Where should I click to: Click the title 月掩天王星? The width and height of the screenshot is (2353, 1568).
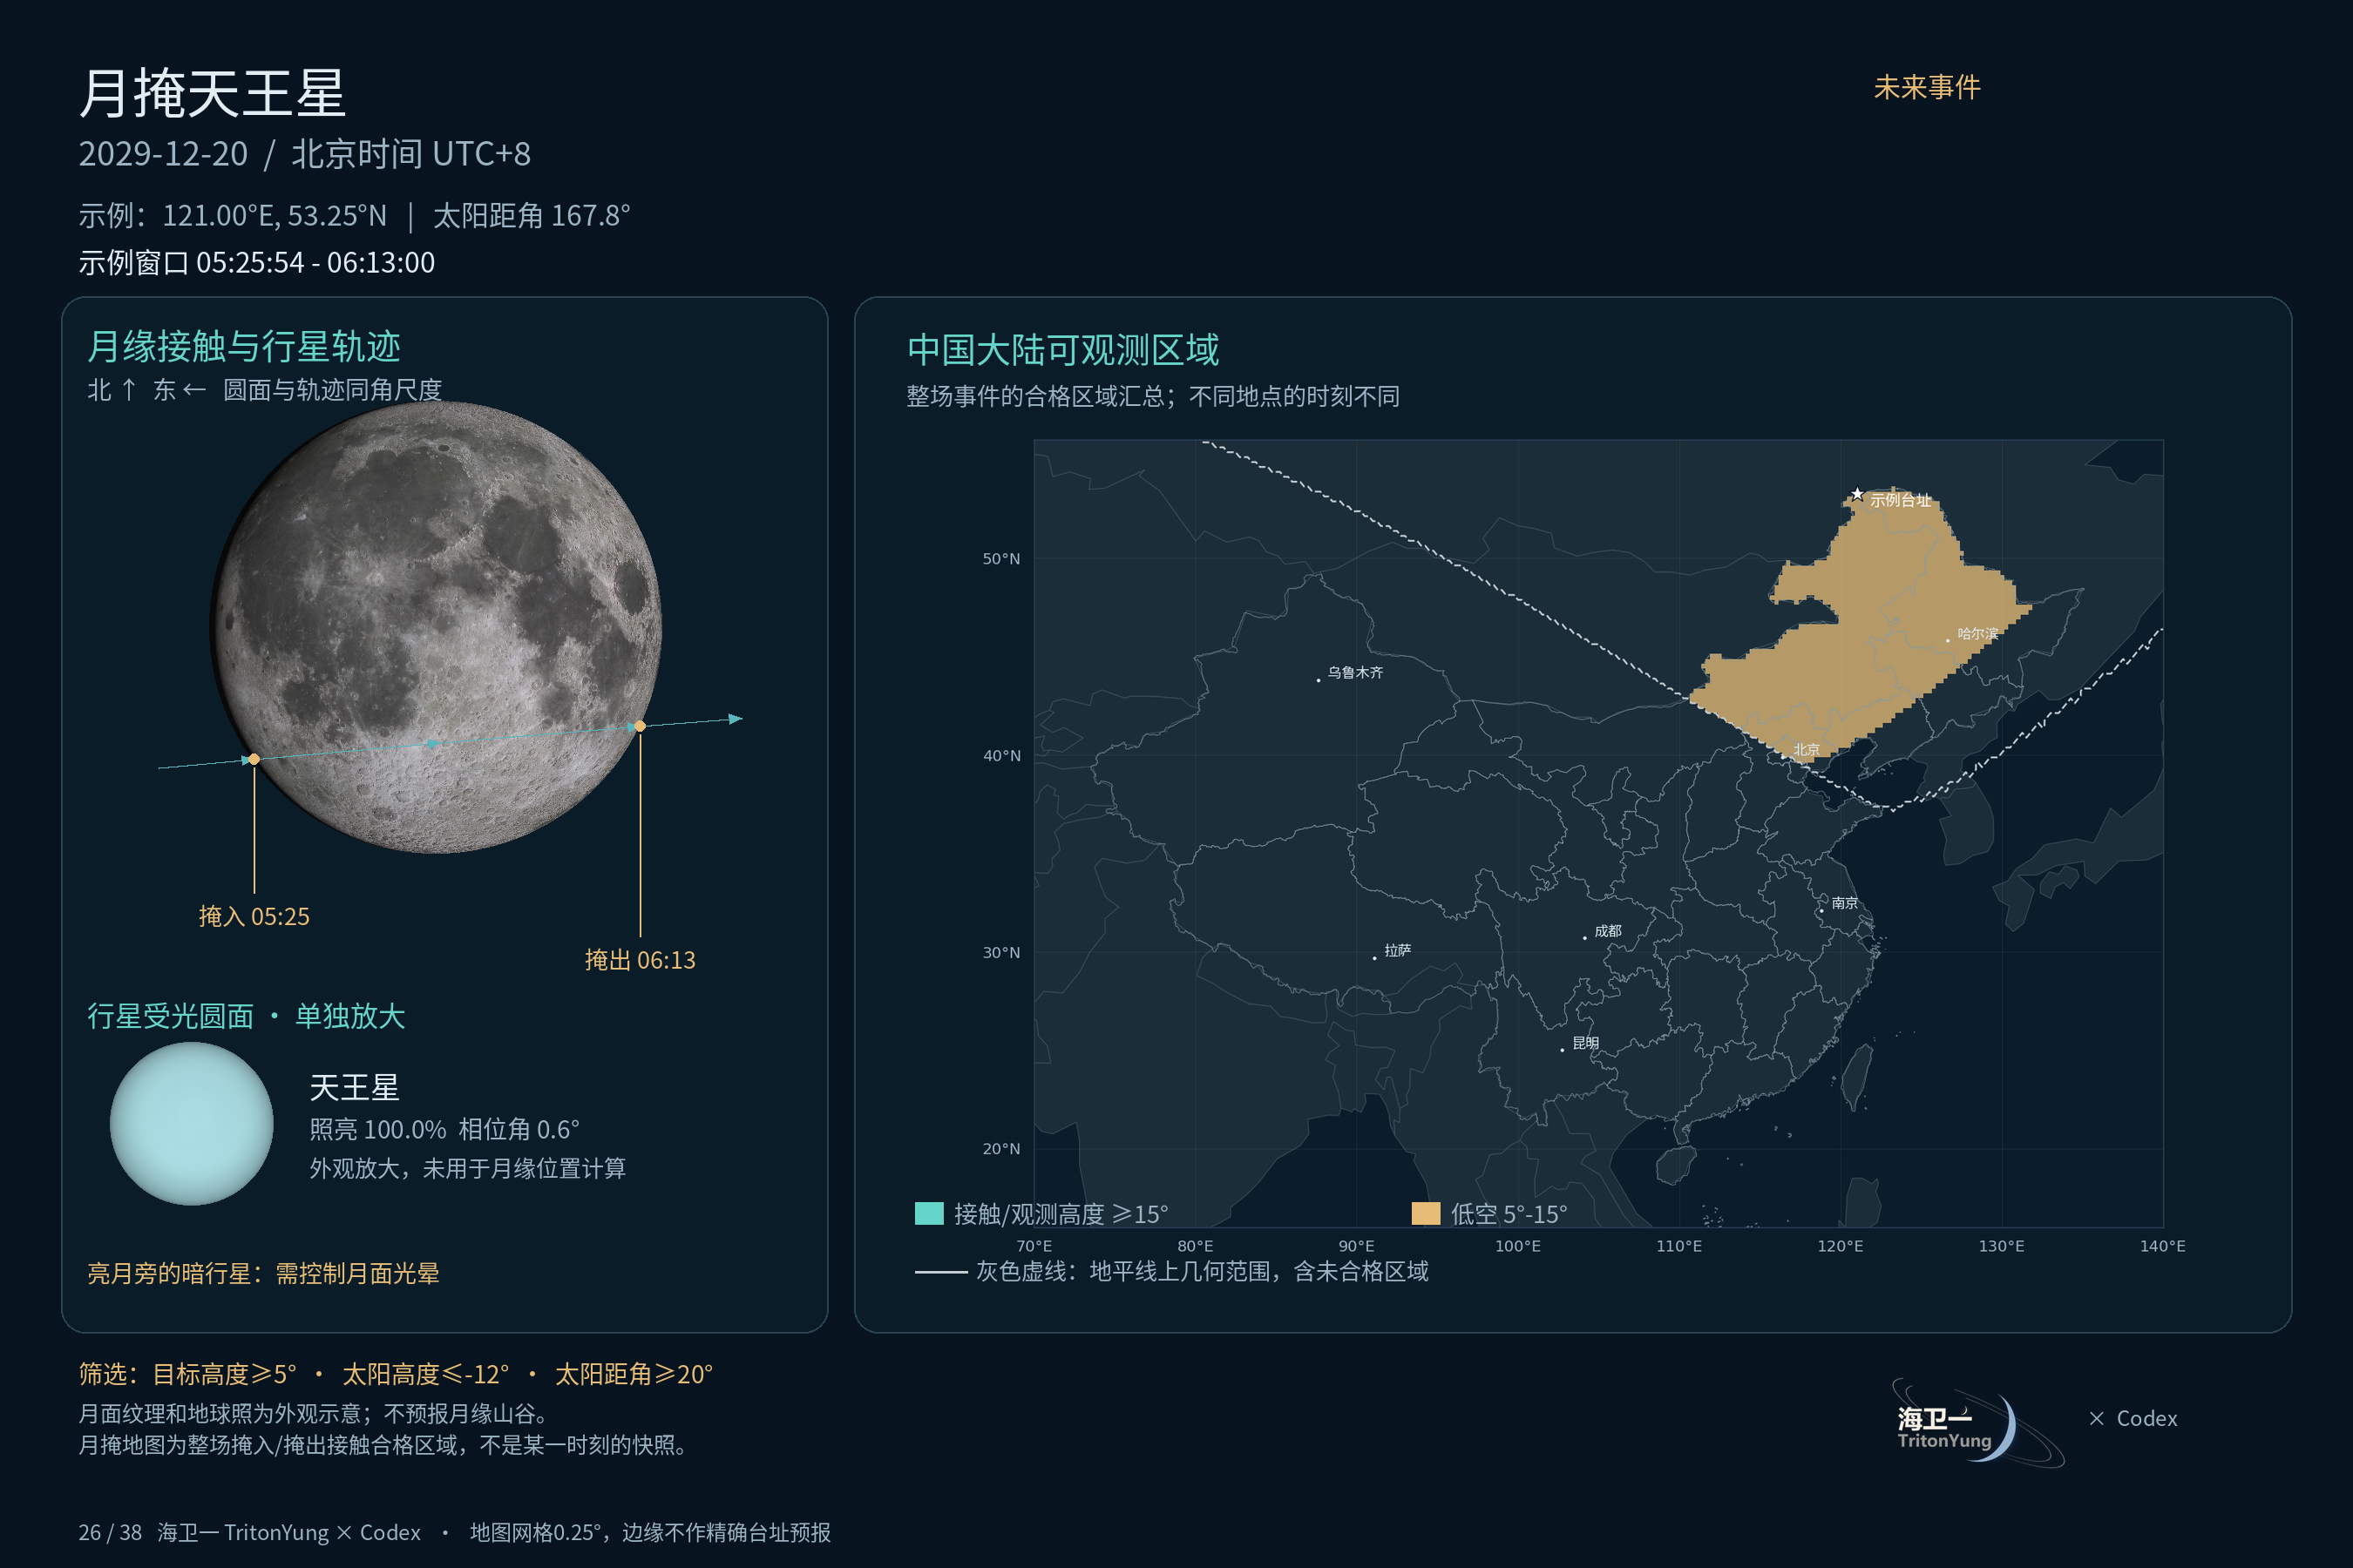(x=212, y=93)
